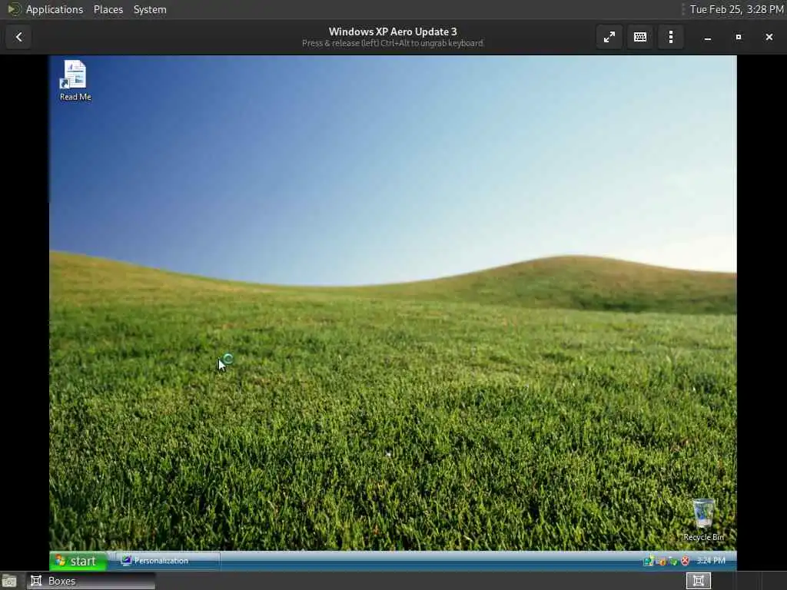Open the Places menu

[x=108, y=9]
